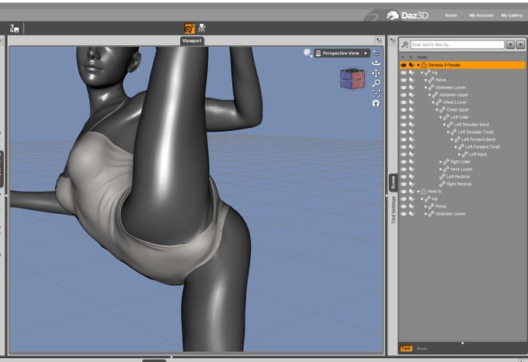Click the view cube in the viewport

[353, 78]
